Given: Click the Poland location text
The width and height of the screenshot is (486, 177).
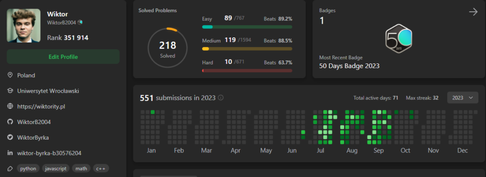Looking at the screenshot, I should tap(26, 75).
